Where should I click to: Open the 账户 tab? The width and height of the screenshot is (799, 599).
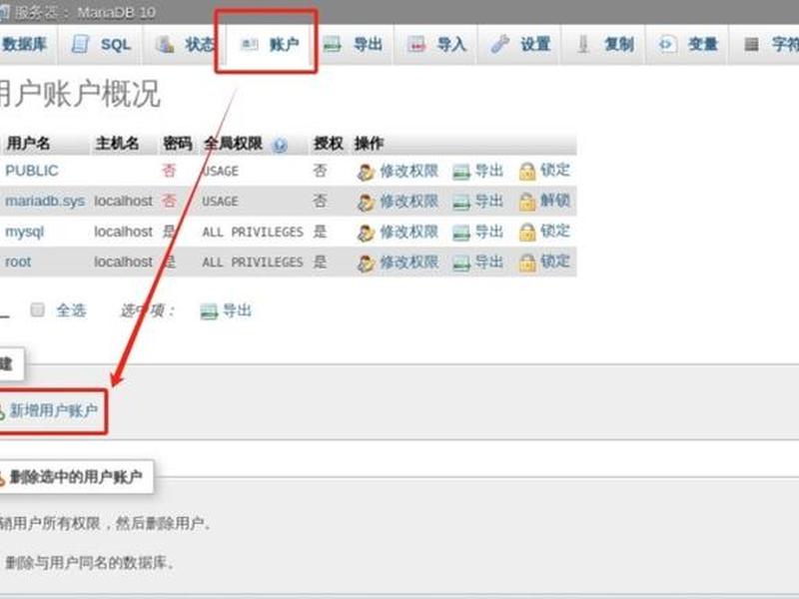[267, 45]
